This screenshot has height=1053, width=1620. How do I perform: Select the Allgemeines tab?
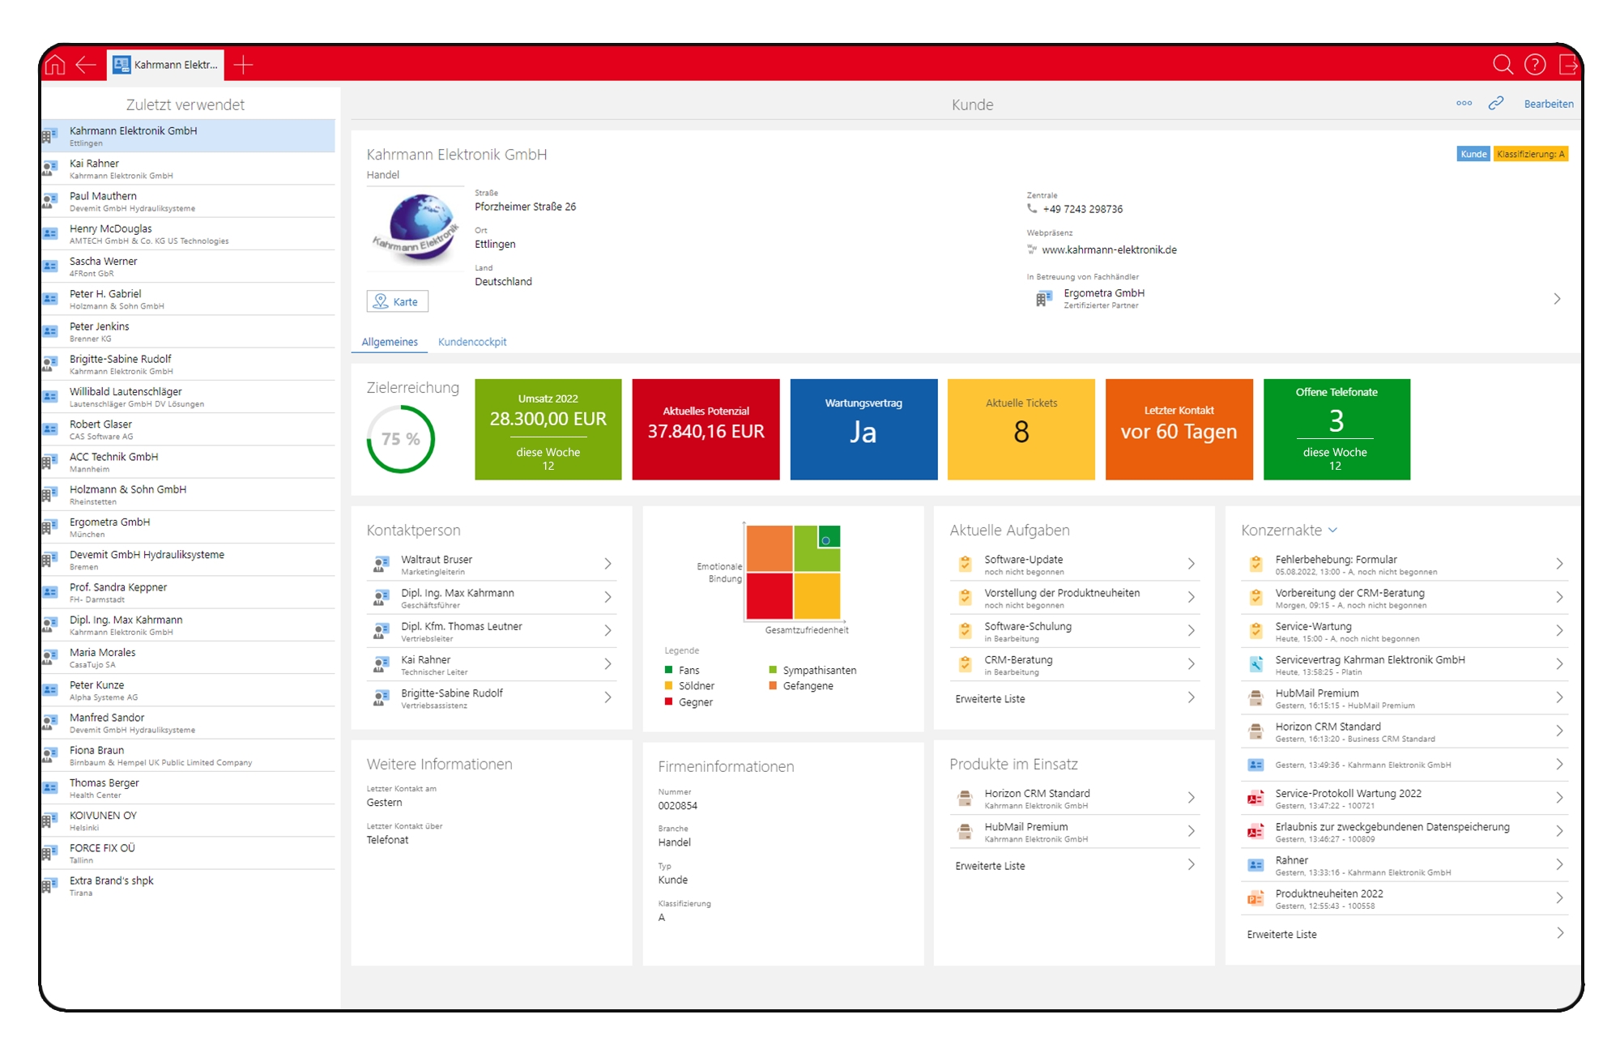pos(390,342)
